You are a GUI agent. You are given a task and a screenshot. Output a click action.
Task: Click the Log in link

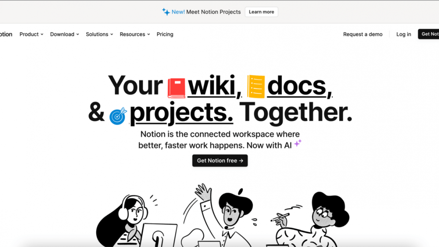(x=404, y=34)
